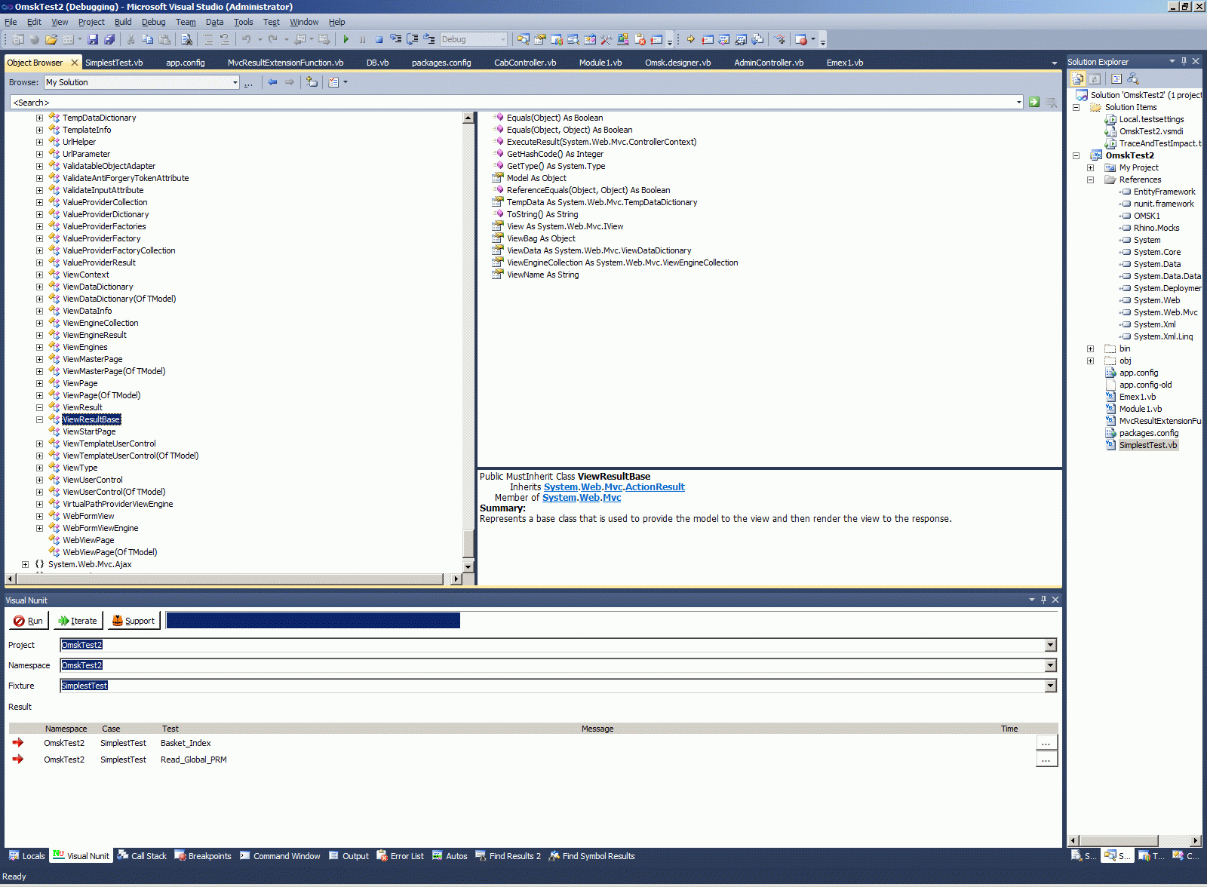Expand the bin folder in Solution Explorer
This screenshot has width=1207, height=887.
[1091, 348]
